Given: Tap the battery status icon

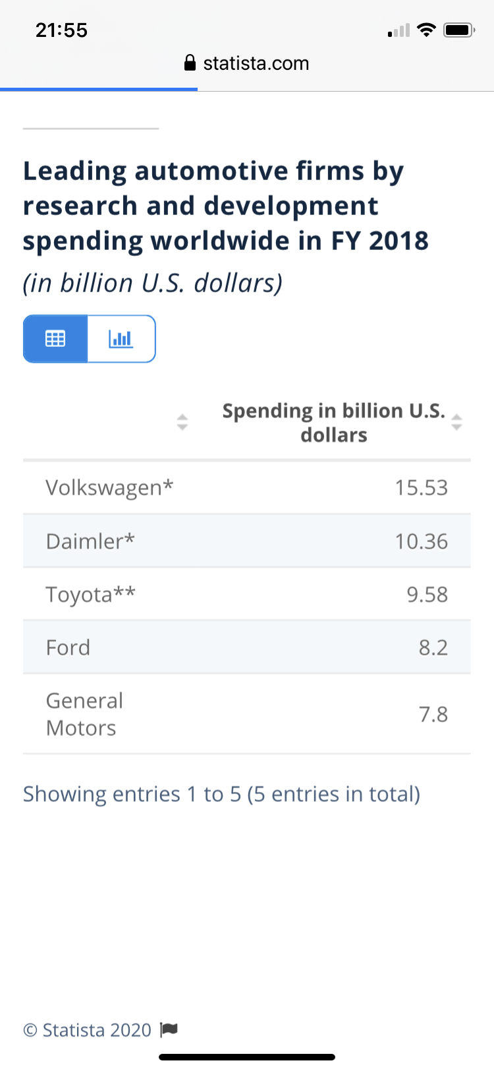Looking at the screenshot, I should (459, 30).
